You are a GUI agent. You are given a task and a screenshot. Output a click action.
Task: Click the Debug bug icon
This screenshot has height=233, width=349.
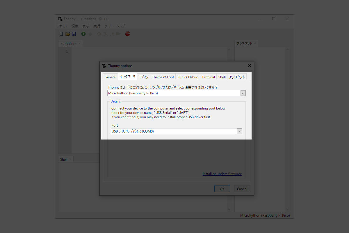click(x=90, y=34)
